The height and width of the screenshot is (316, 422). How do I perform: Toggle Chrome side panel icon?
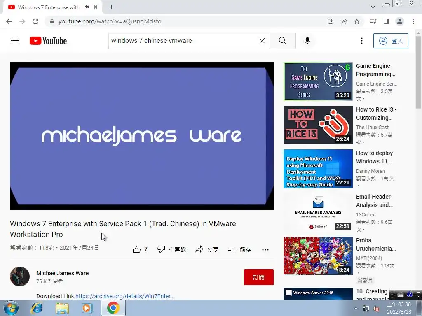point(387,21)
